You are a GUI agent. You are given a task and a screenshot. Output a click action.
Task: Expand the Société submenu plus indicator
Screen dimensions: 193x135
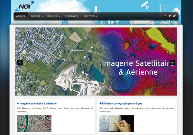click(x=42, y=16)
